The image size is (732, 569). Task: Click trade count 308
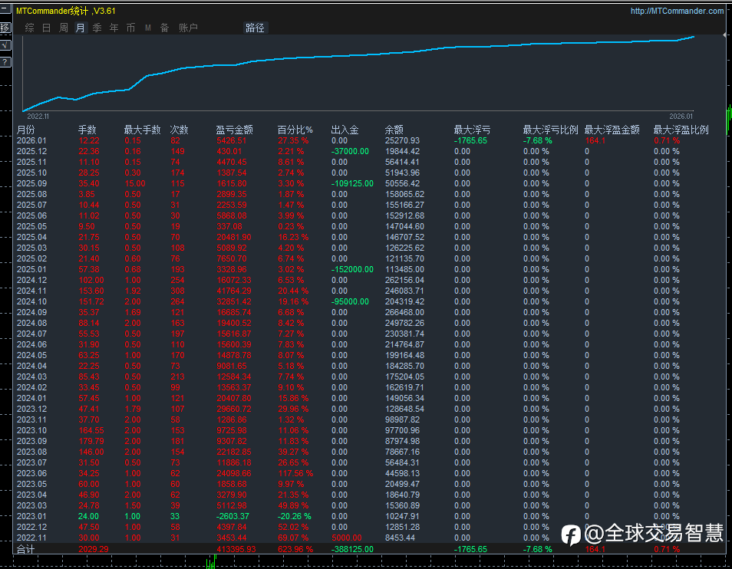(177, 291)
